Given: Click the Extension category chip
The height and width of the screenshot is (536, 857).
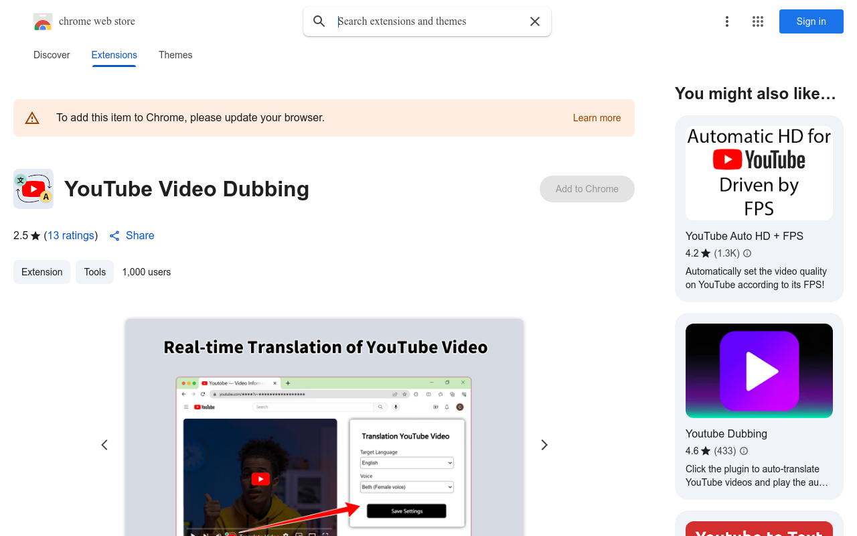Looking at the screenshot, I should (x=42, y=272).
